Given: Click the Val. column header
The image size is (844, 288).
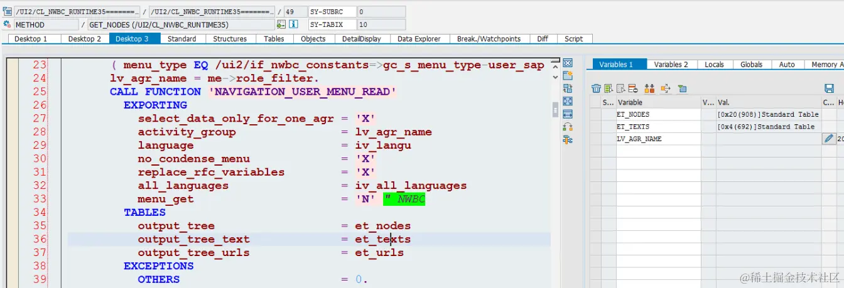Looking at the screenshot, I should point(769,102).
